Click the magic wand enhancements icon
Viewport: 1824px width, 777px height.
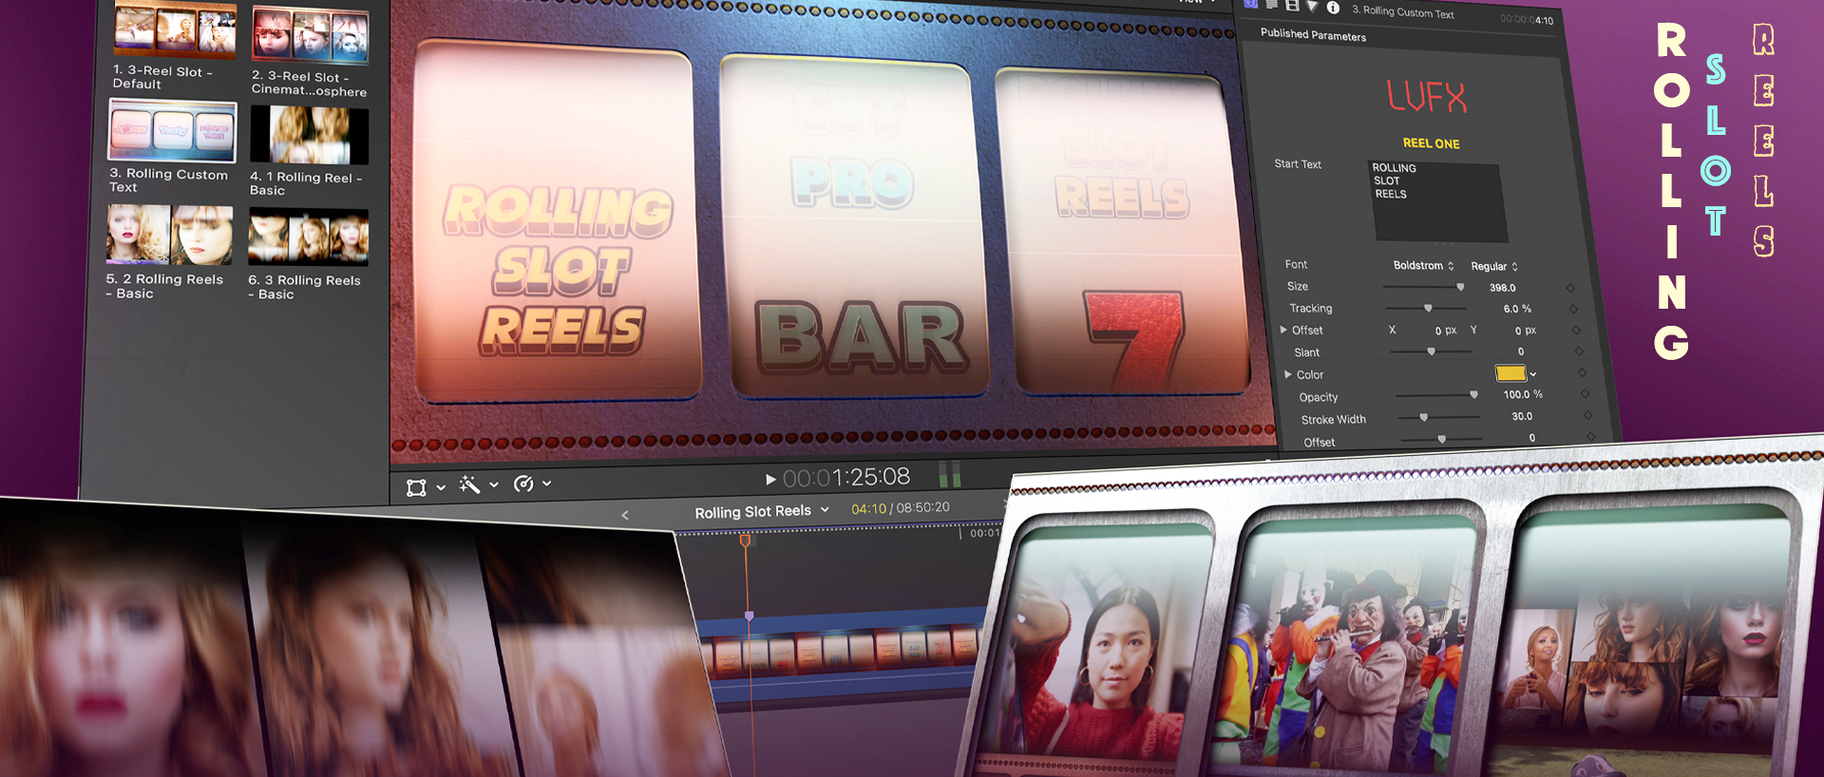click(469, 484)
